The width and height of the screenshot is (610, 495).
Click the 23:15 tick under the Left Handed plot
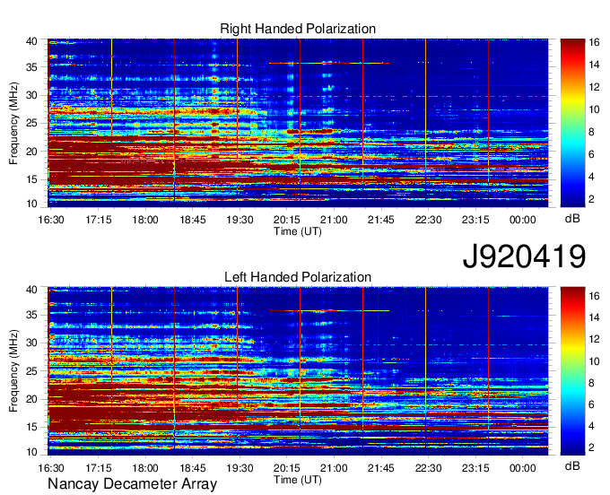coord(475,468)
